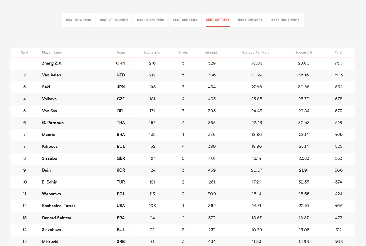The width and height of the screenshot is (366, 246).
Task: Click team code TUR
Action: pyautogui.click(x=121, y=182)
